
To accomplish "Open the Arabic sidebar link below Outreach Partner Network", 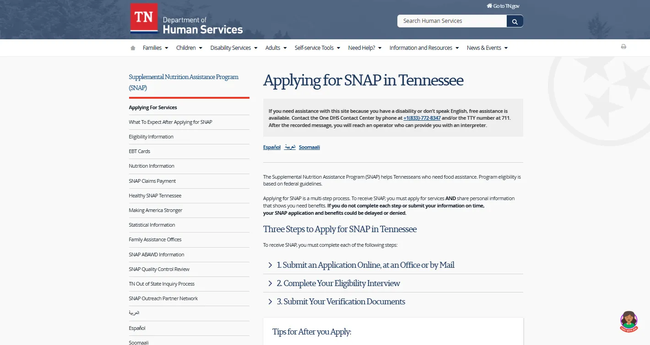I will (x=134, y=313).
